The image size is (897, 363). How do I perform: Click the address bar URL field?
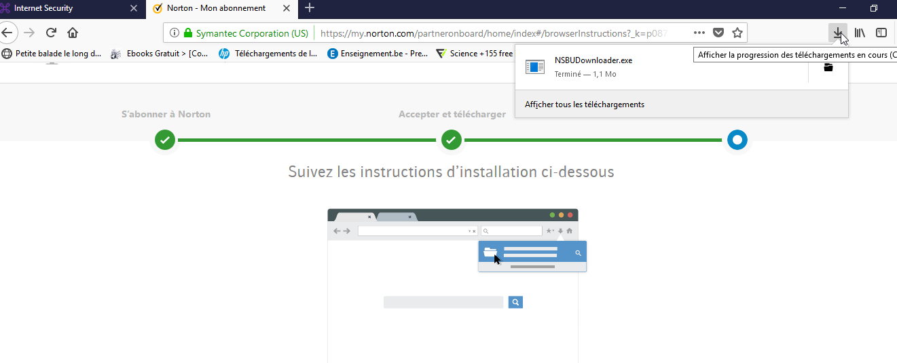(x=494, y=33)
